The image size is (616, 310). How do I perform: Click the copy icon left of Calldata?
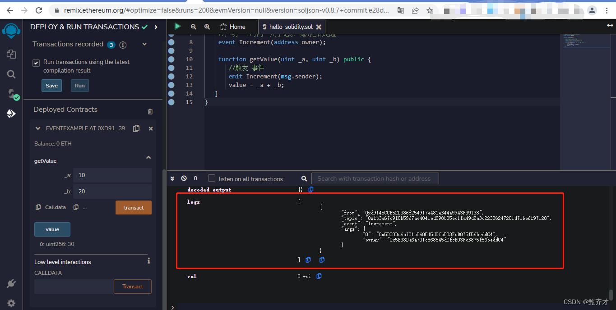pos(38,207)
